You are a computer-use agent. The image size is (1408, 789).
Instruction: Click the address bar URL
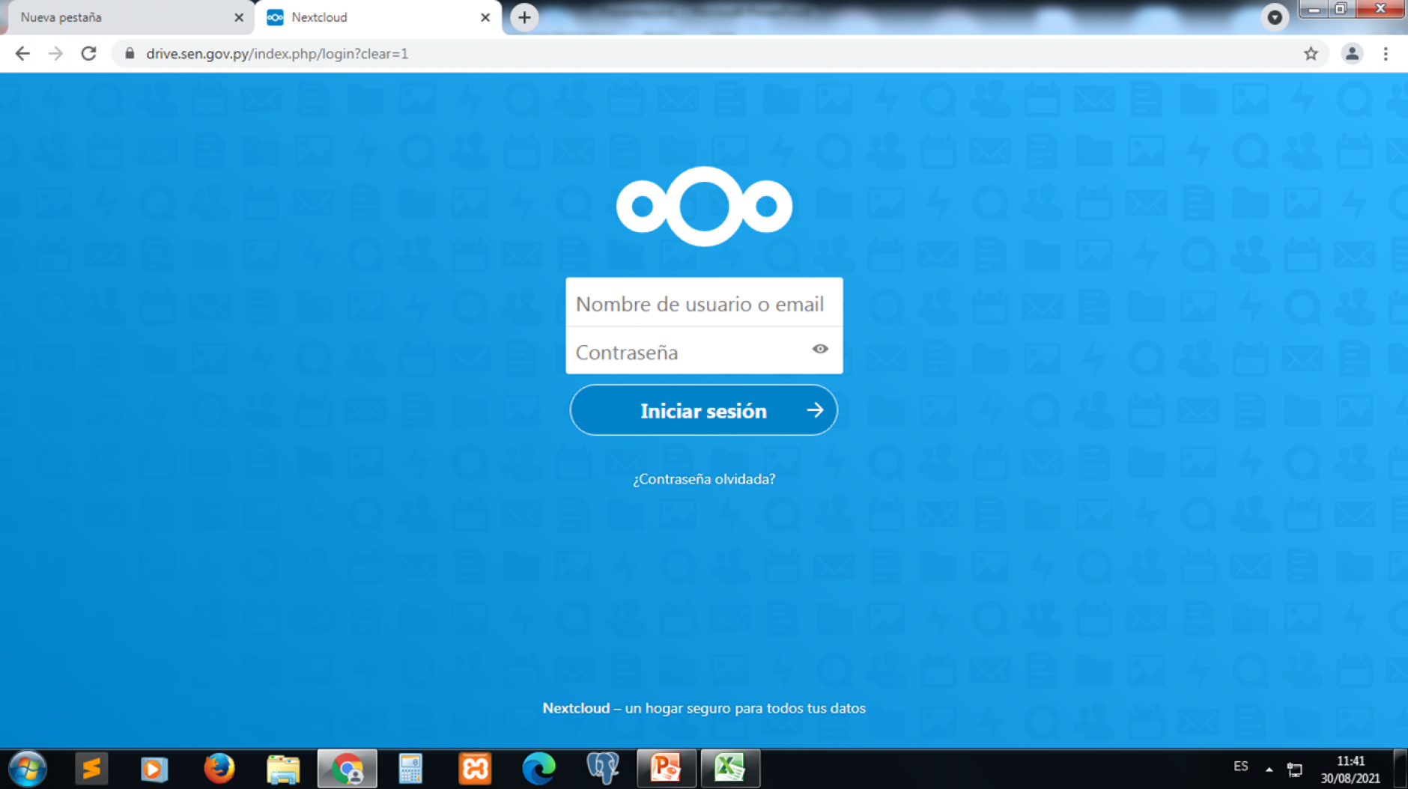[x=277, y=54]
